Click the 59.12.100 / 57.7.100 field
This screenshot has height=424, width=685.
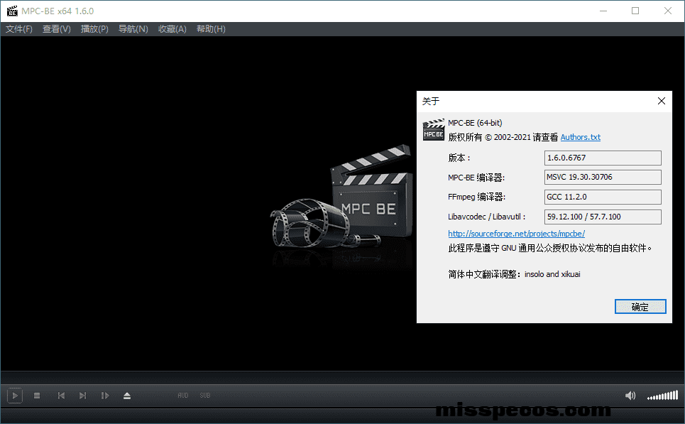pyautogui.click(x=603, y=217)
